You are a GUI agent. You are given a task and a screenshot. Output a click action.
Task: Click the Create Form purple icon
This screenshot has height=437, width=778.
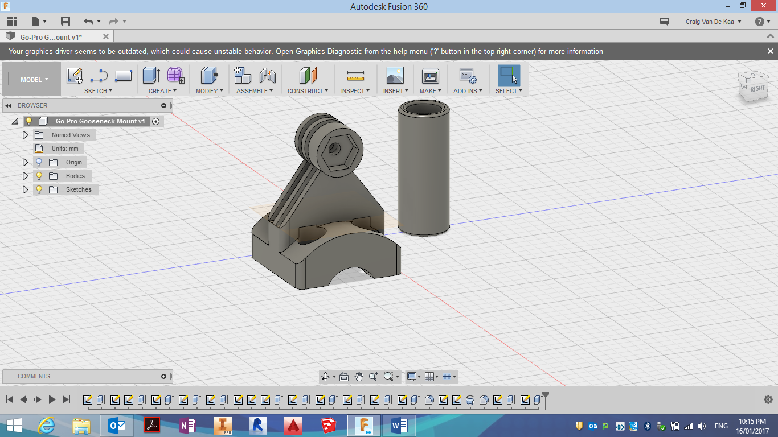[175, 75]
